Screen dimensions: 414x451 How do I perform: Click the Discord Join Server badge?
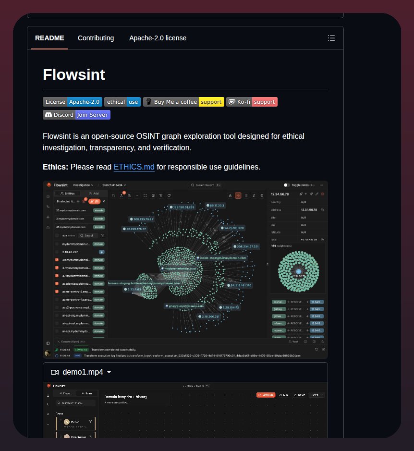(x=76, y=115)
